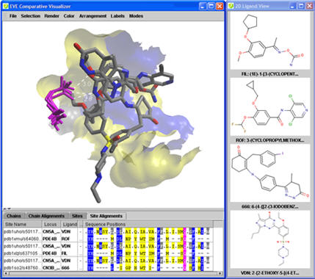Close the 2D Ligand View window
Viewport: 315px width, 279px height.
coord(309,7)
